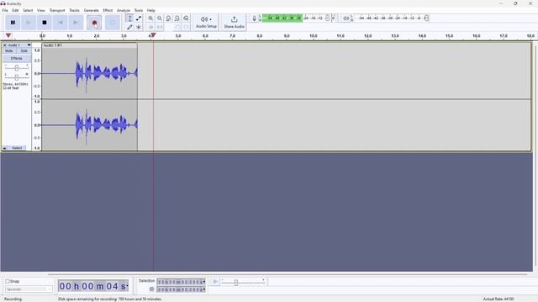
Task: Open the track Effects panel
Action: [x=17, y=58]
